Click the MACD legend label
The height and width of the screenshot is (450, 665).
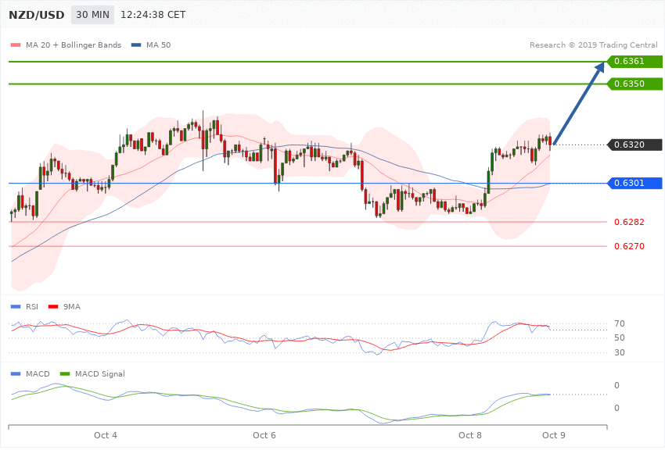38,373
